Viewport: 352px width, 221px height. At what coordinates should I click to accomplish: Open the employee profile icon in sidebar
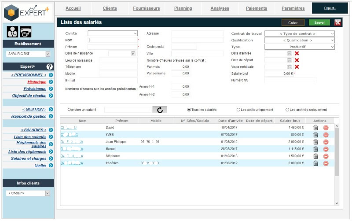[12, 32]
